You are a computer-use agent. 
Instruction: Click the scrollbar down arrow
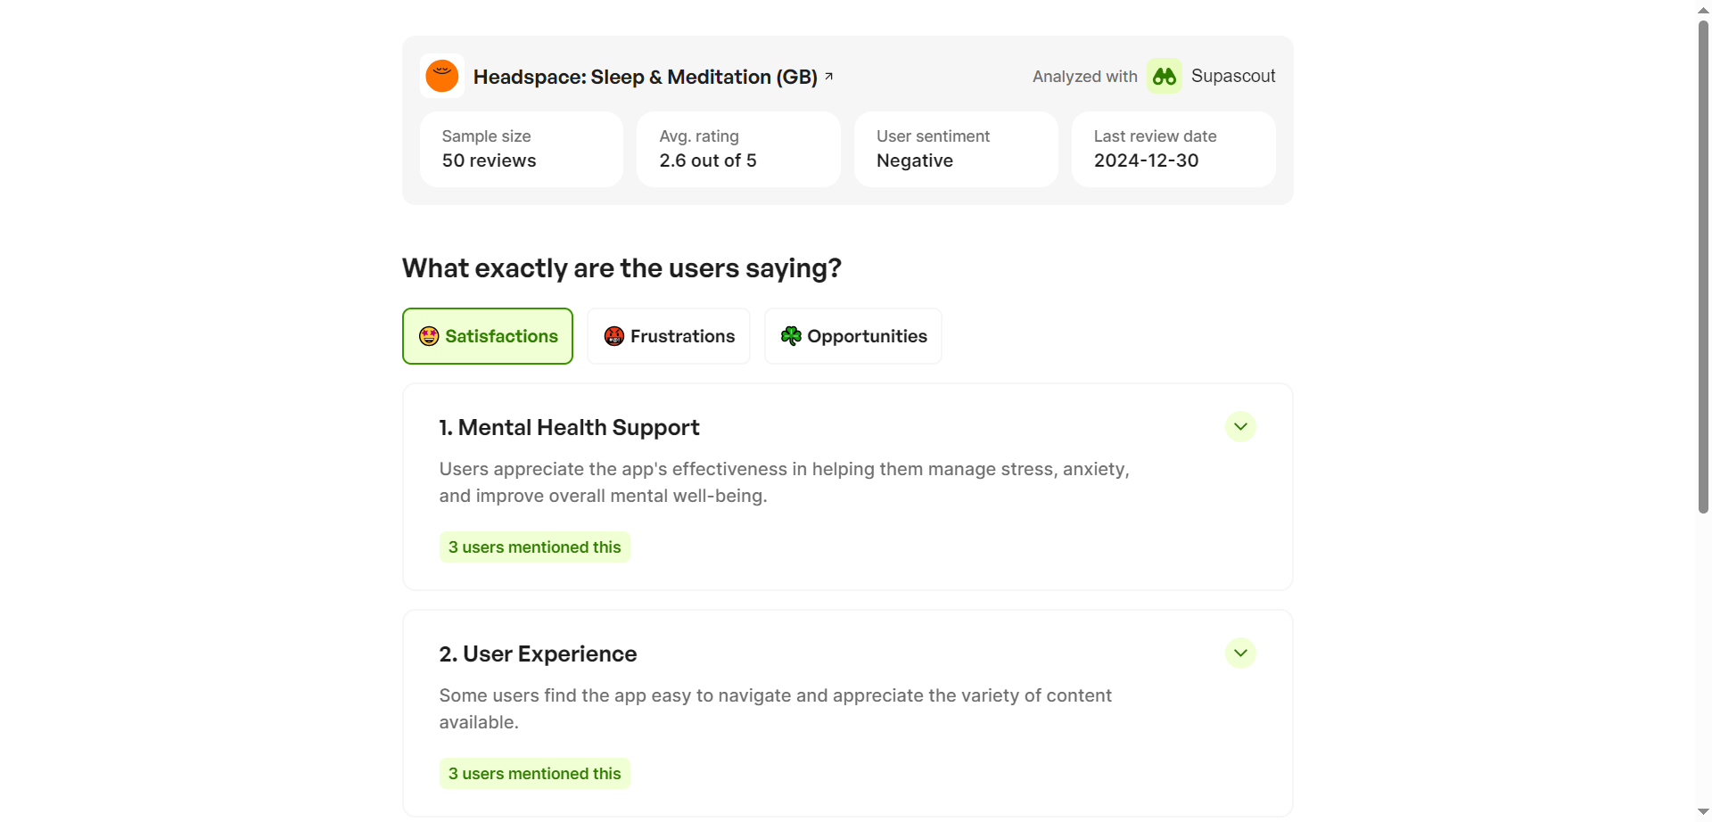[x=1703, y=812]
